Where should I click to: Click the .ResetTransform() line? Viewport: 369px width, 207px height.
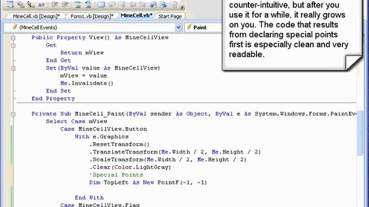point(119,144)
